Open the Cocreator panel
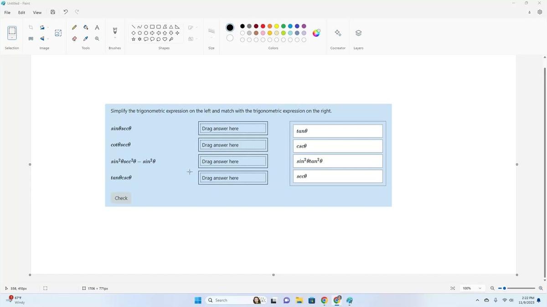This screenshot has width=547, height=307. coord(338,33)
